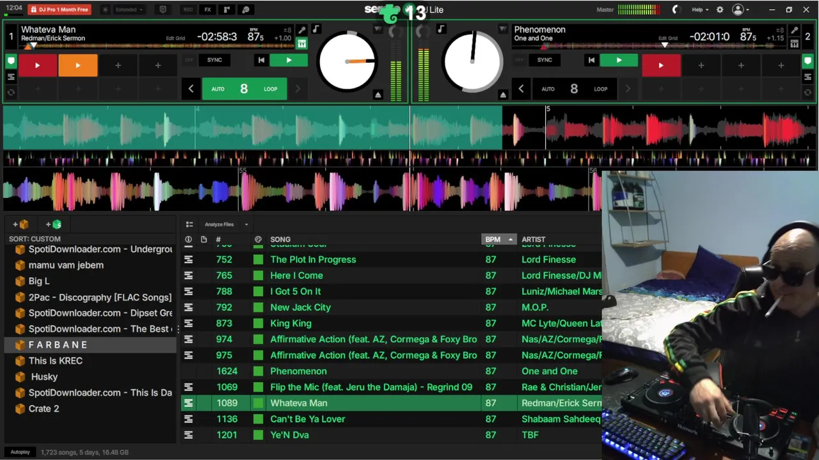Viewport: 819px width, 460px height.
Task: Click the file status column header icon
Action: (188, 240)
